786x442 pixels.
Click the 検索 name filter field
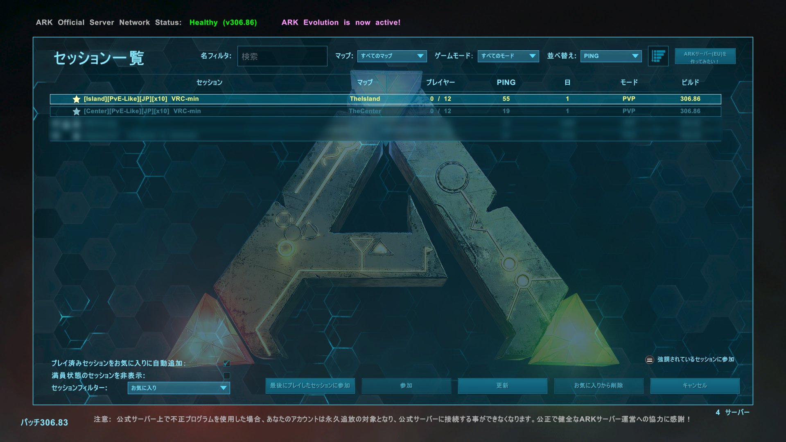[282, 56]
